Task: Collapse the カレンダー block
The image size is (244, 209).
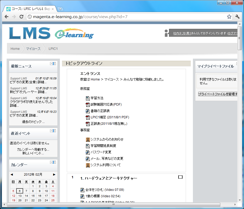Action: coord(51,162)
